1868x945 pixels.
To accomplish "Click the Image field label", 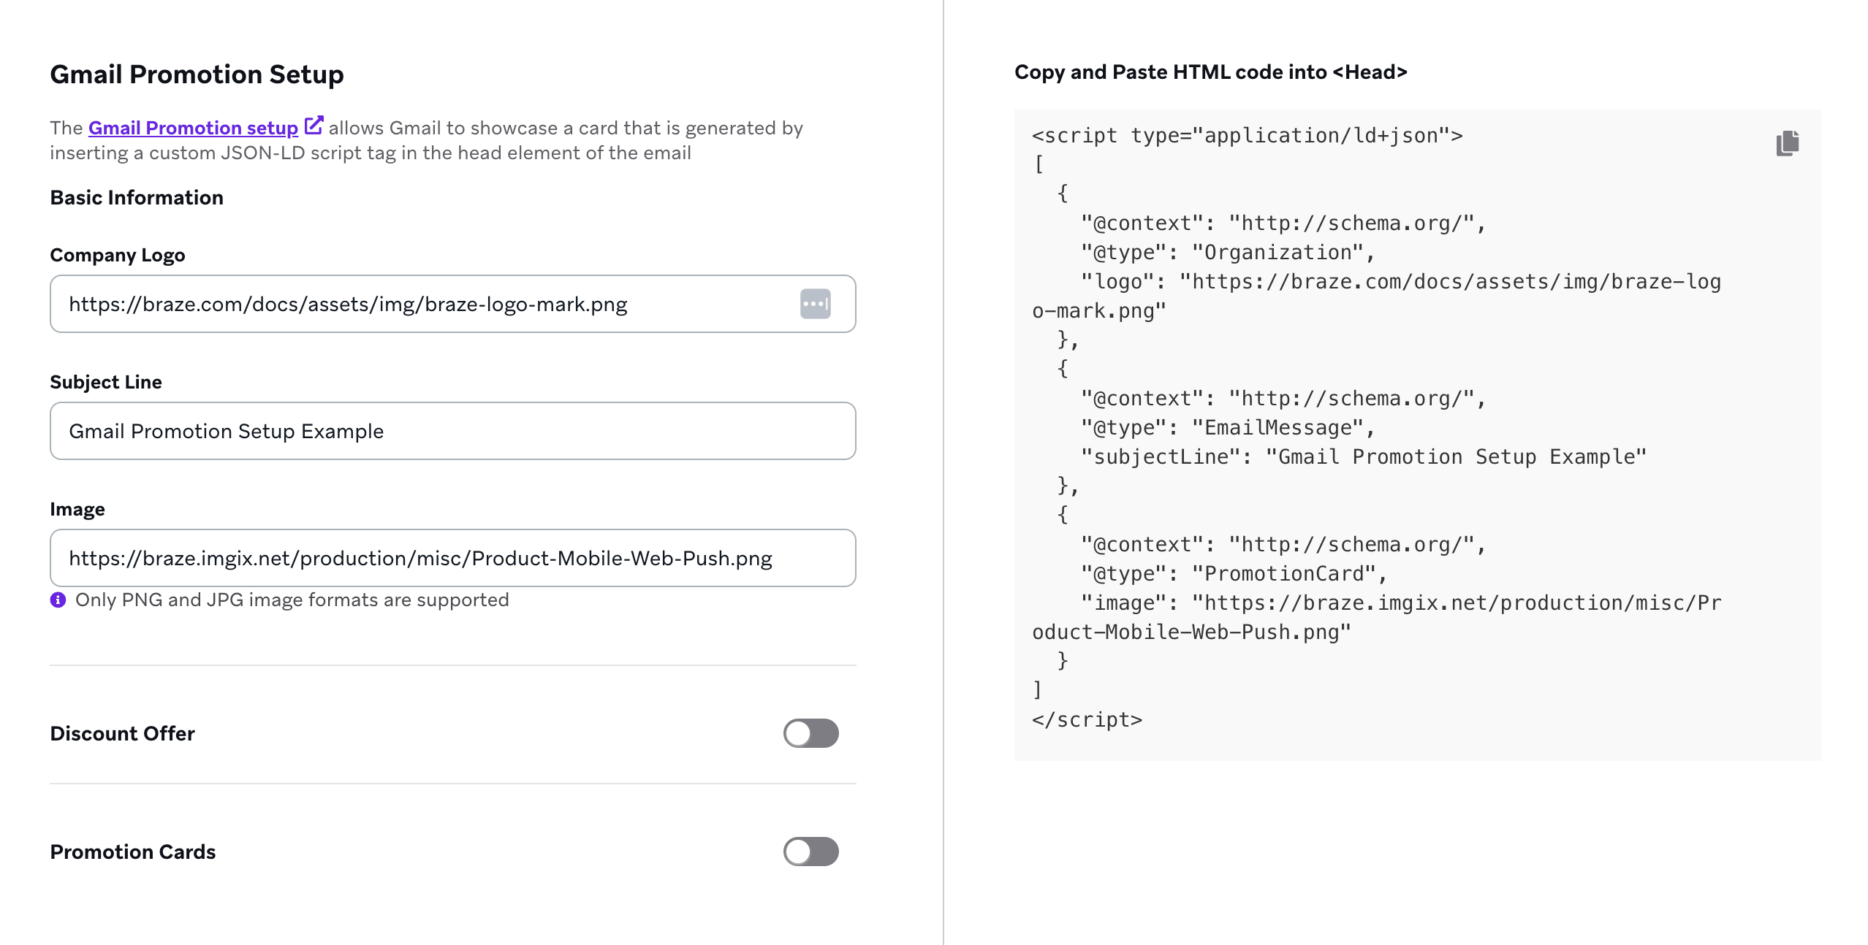I will 77,509.
